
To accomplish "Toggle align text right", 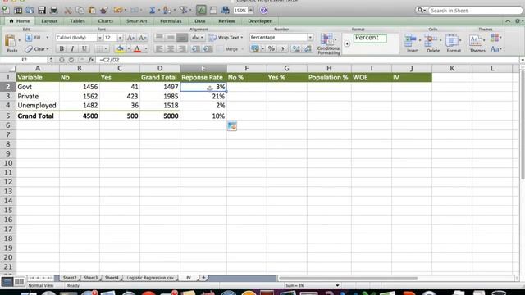I will (182, 49).
